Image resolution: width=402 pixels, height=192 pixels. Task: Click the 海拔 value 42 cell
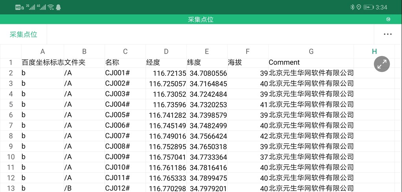click(248, 136)
